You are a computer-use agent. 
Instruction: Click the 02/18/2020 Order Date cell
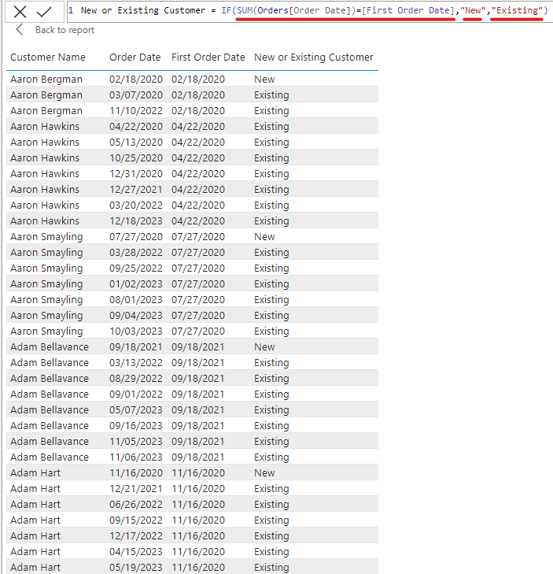pos(135,80)
